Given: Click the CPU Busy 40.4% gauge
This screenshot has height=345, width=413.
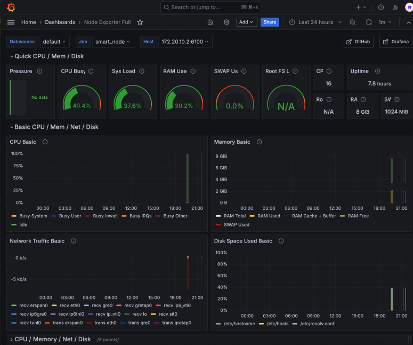Looking at the screenshot, I should coord(82,98).
